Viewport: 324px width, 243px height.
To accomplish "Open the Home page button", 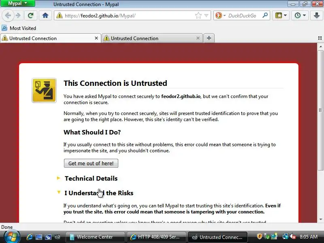I will [x=45, y=15].
